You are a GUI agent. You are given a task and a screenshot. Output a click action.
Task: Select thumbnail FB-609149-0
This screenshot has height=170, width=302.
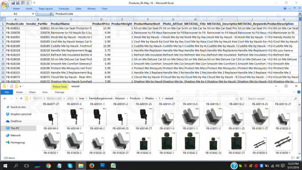[51, 119]
